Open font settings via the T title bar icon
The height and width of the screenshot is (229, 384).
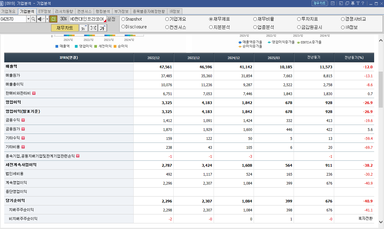pos(358,3)
